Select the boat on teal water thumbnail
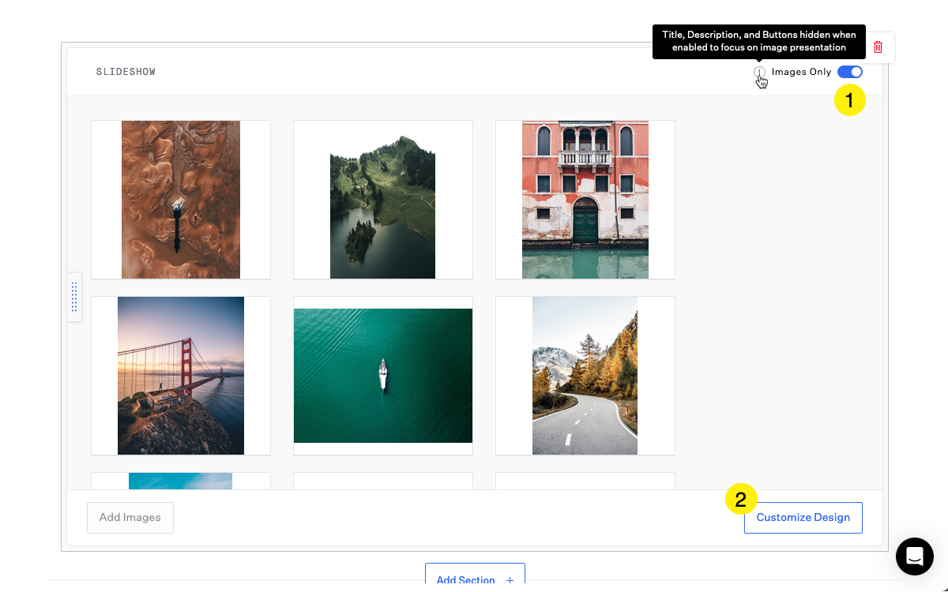This screenshot has height=592, width=948. tap(382, 376)
